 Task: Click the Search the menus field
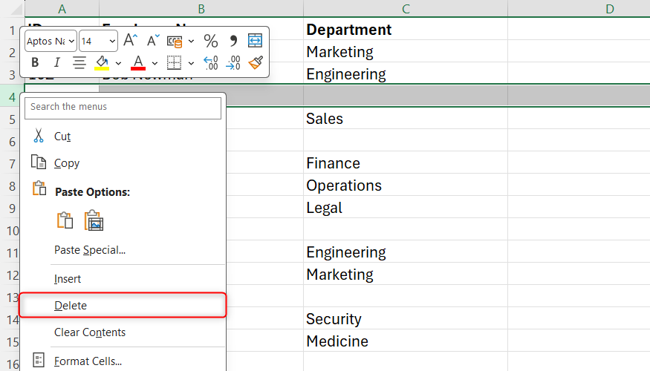pos(123,108)
